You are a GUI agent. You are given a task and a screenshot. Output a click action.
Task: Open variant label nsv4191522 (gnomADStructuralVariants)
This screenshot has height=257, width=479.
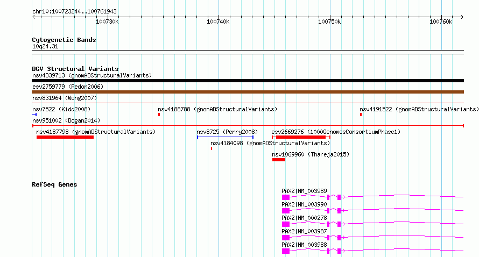click(419, 109)
